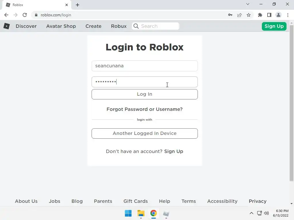Click Forgot Password or Username link
This screenshot has height=220, width=294.
145,109
